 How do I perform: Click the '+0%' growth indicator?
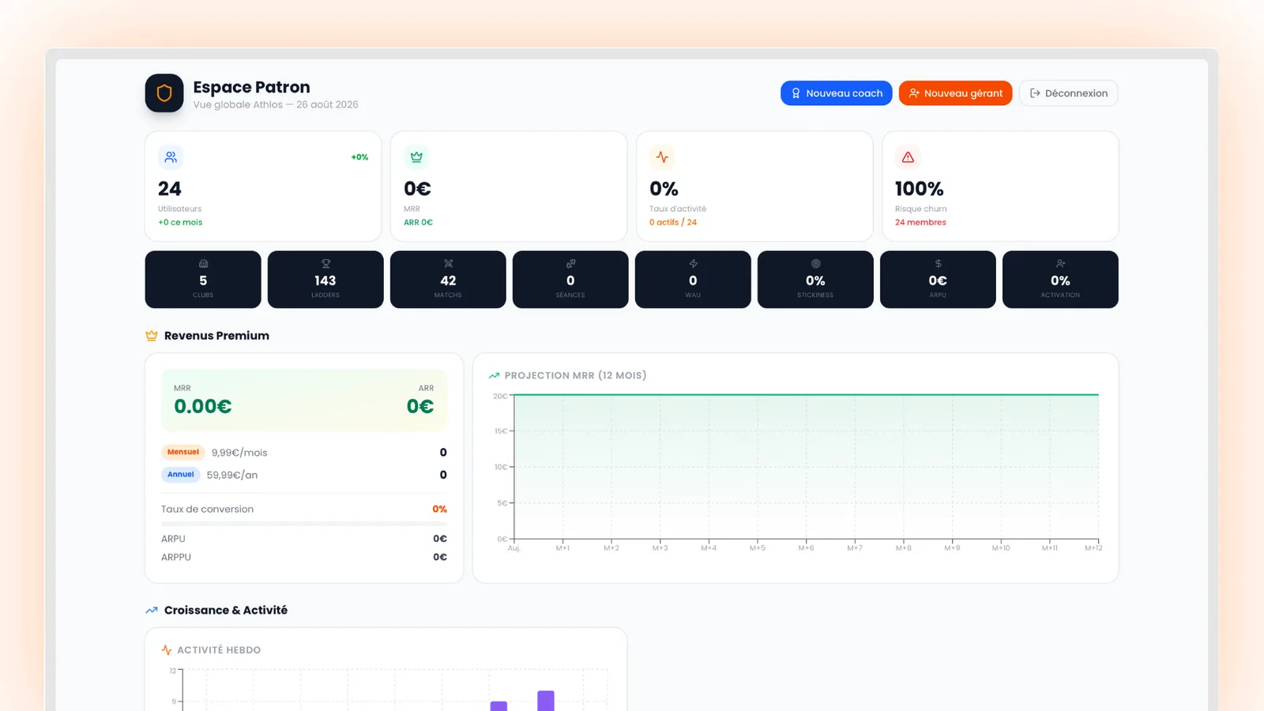point(359,157)
